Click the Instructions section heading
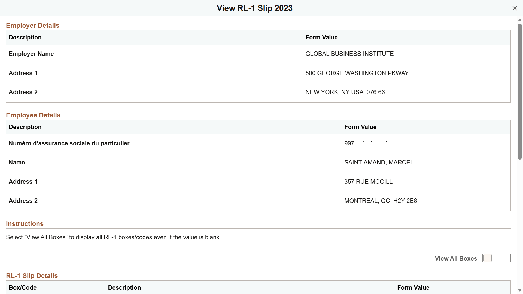The width and height of the screenshot is (523, 294). (x=25, y=223)
